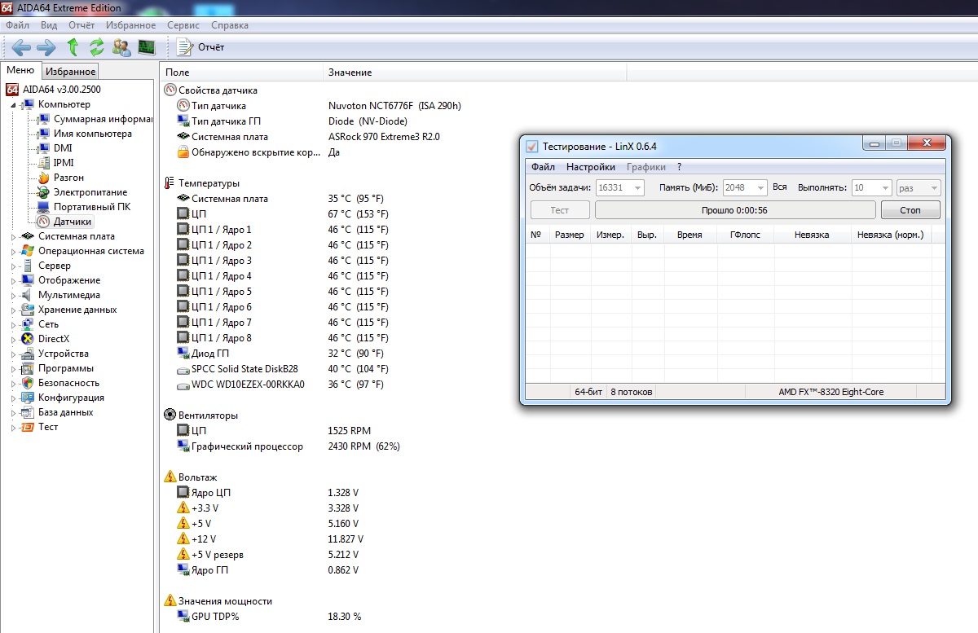Open the AIDA64 Файл menu
This screenshot has width=978, height=633.
pos(17,25)
